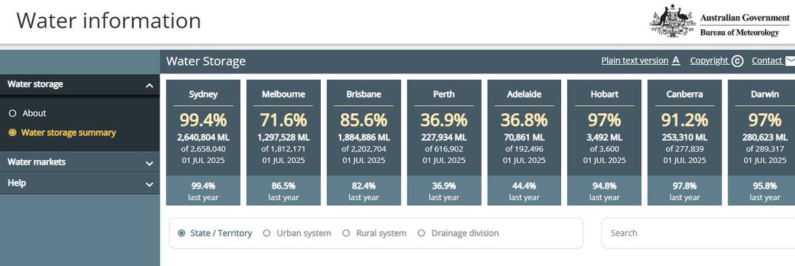Image resolution: width=795 pixels, height=266 pixels.
Task: Open the Copyright link
Action: pos(709,61)
